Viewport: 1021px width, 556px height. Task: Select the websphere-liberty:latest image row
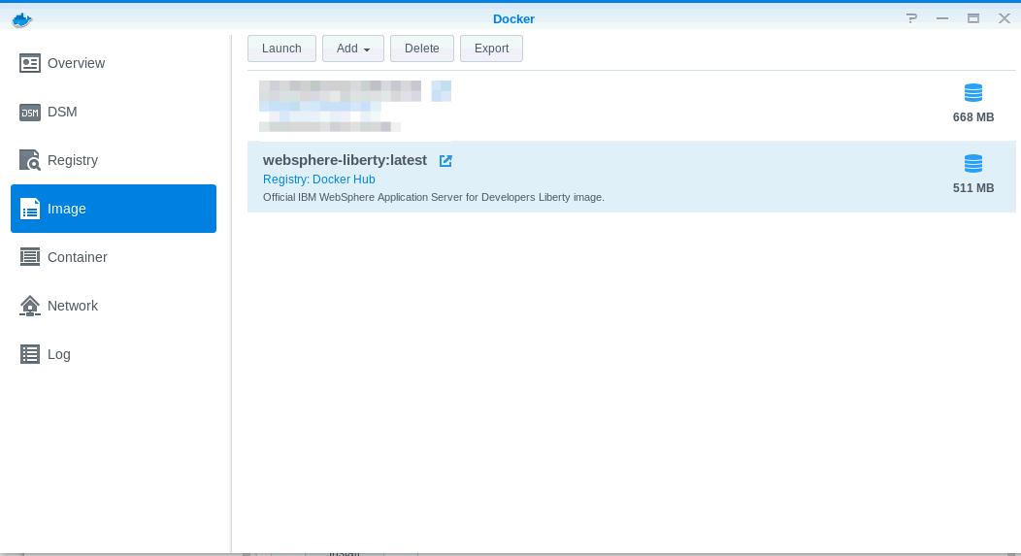(631, 177)
